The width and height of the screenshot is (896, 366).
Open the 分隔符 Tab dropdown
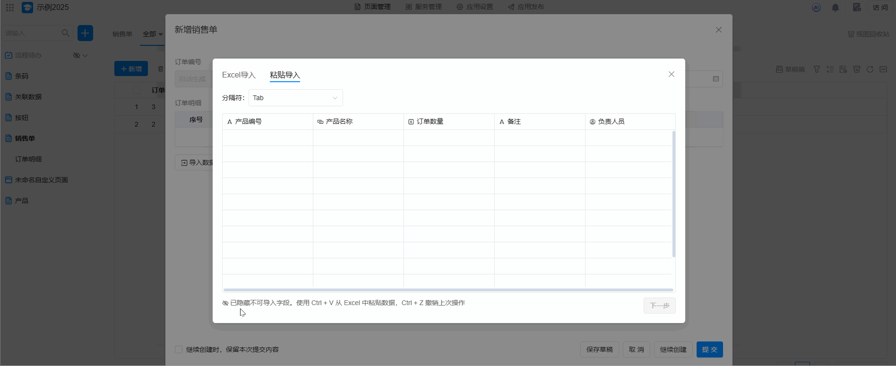click(x=295, y=98)
